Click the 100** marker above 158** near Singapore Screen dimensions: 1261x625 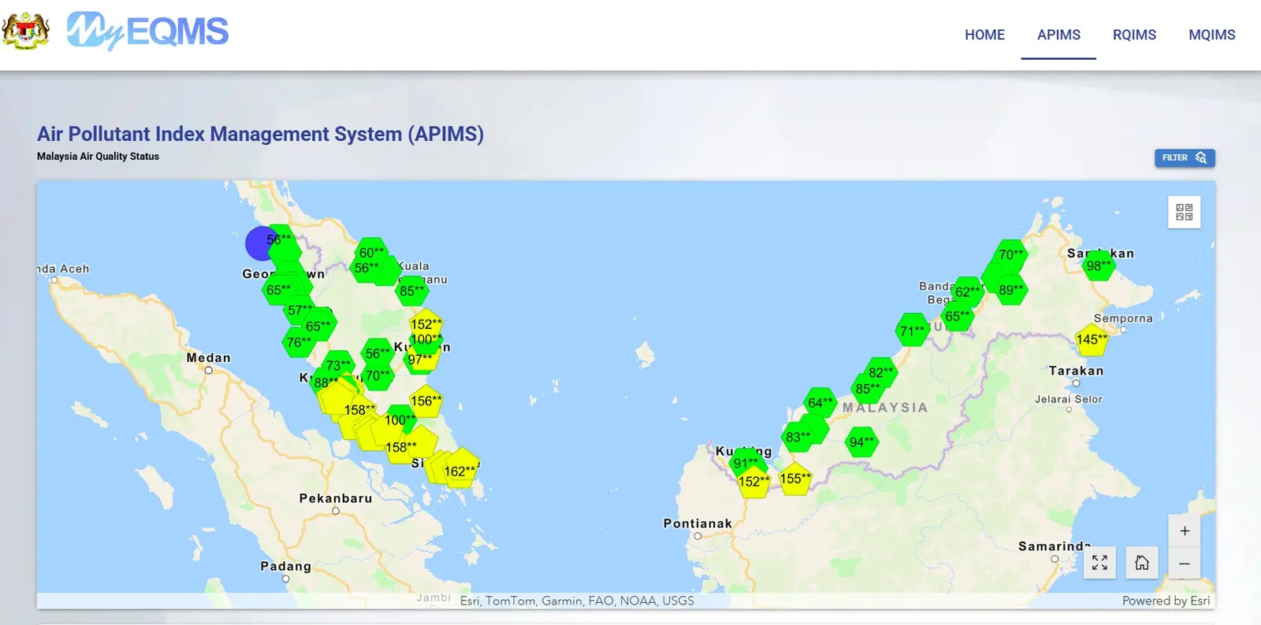click(x=400, y=420)
